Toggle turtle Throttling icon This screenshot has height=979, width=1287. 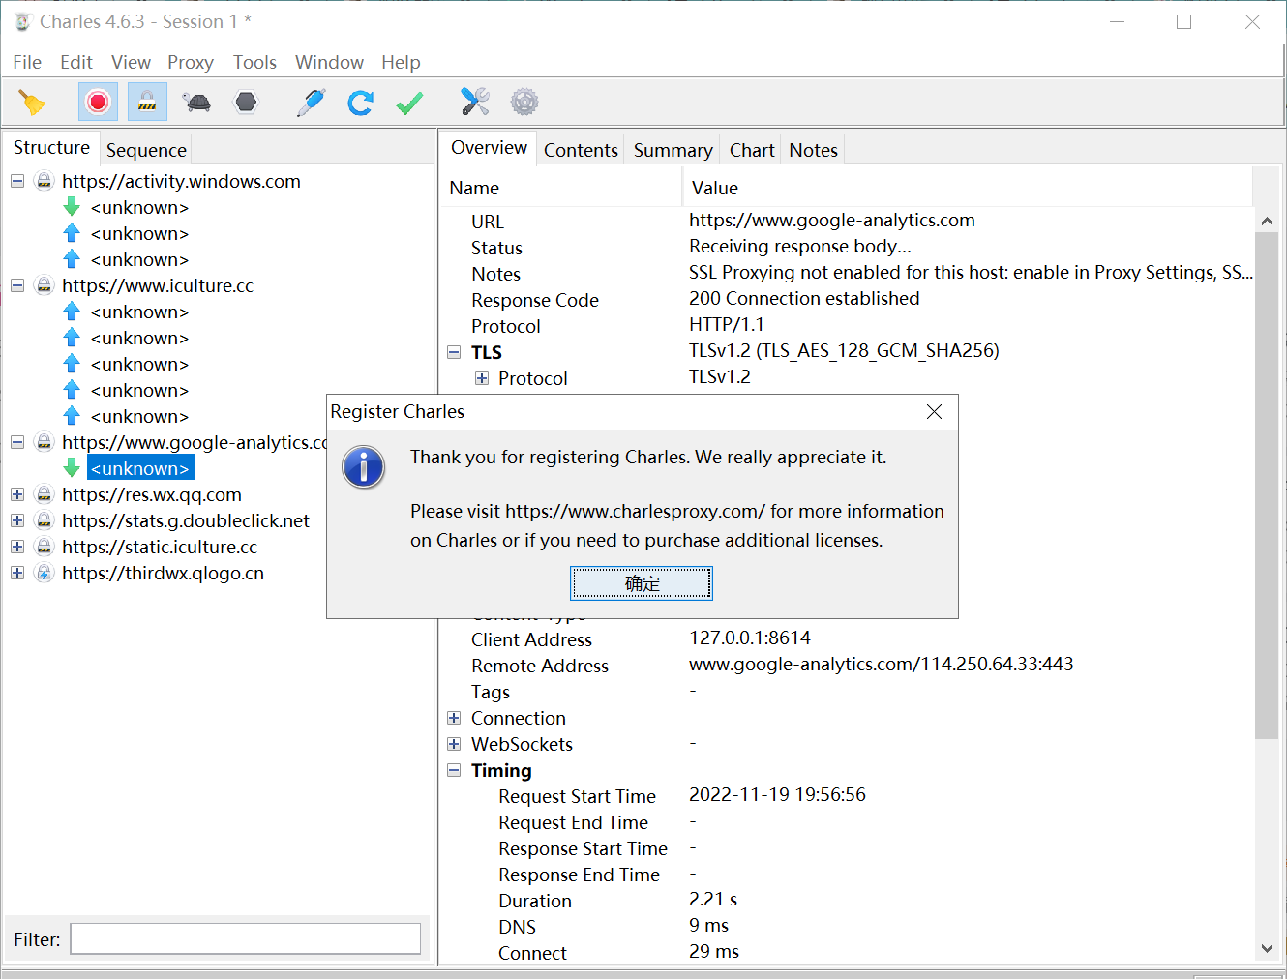tap(197, 103)
